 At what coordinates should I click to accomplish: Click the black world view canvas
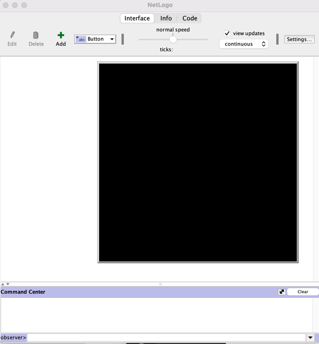pyautogui.click(x=198, y=162)
